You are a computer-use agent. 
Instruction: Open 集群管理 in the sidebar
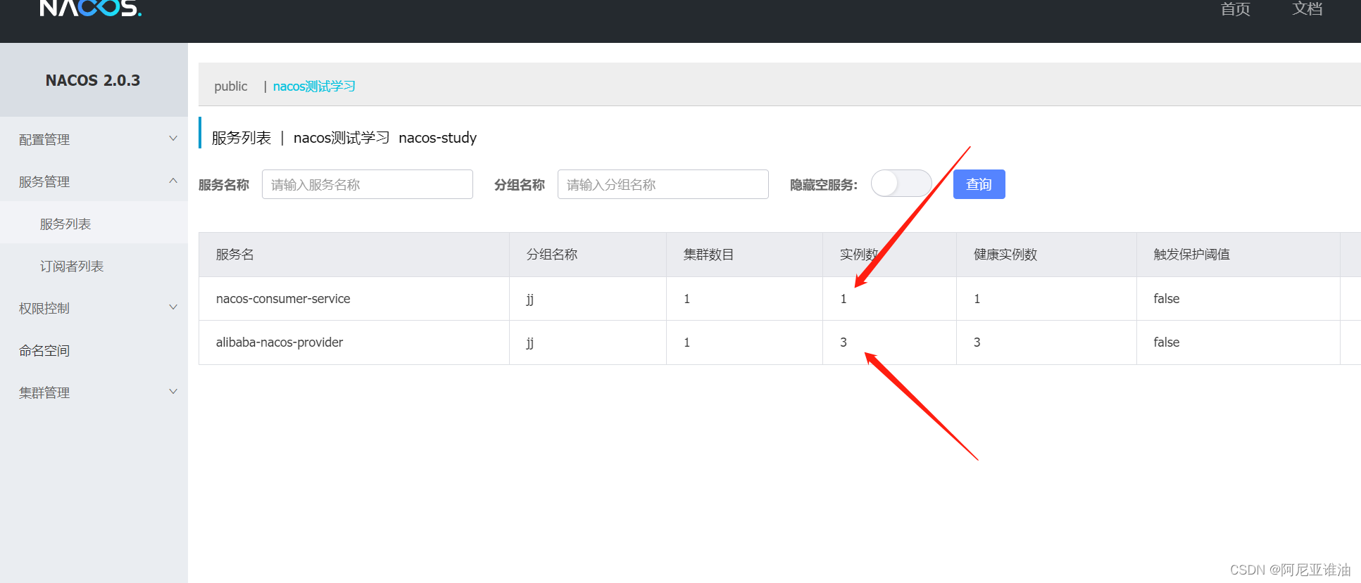[44, 392]
